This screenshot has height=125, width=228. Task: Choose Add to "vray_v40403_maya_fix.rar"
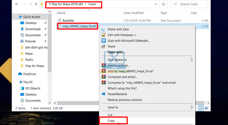point(131,71)
